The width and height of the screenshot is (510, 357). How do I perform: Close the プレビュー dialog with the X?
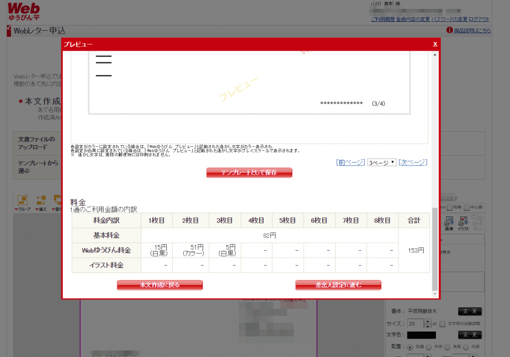(435, 44)
